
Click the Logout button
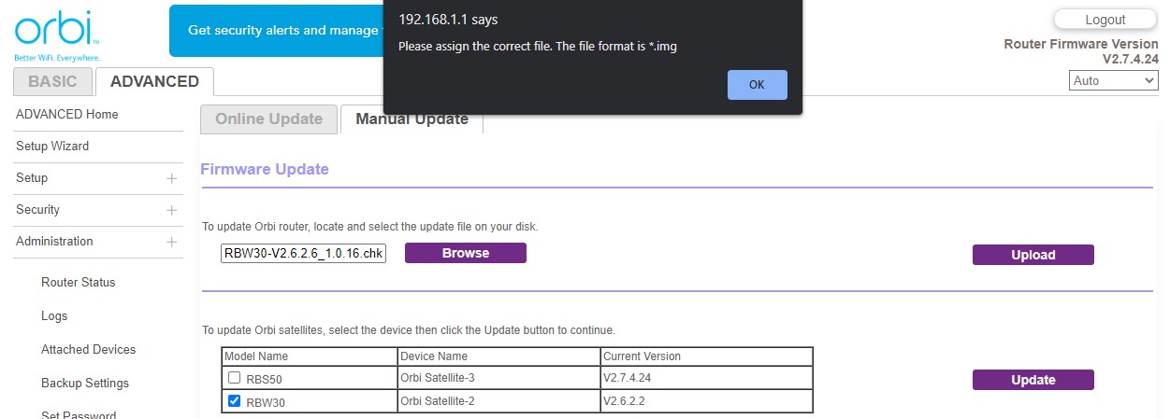(x=1105, y=20)
